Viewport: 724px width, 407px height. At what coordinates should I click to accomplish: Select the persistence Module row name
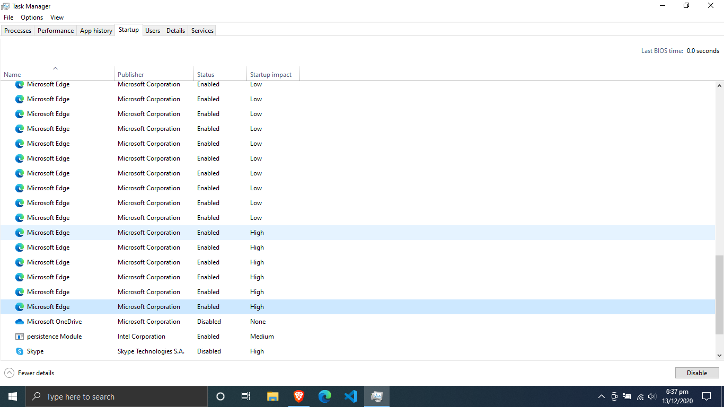coord(54,337)
